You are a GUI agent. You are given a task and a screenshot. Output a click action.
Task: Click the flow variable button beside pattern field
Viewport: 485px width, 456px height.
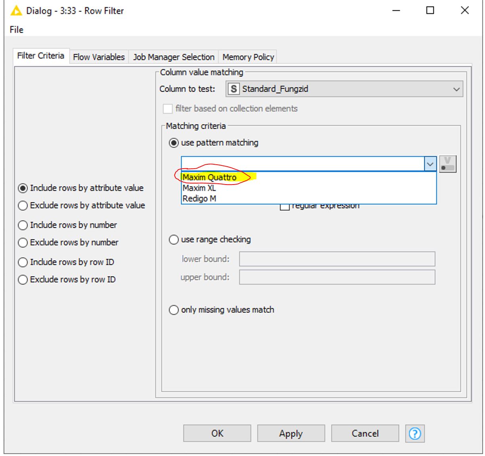pyautogui.click(x=448, y=164)
